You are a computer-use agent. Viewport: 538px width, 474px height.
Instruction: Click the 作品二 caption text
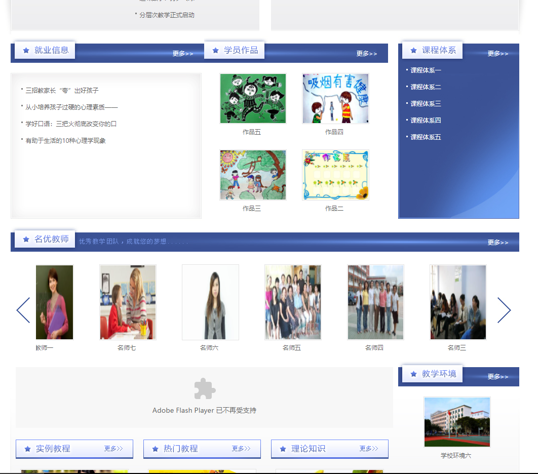334,209
